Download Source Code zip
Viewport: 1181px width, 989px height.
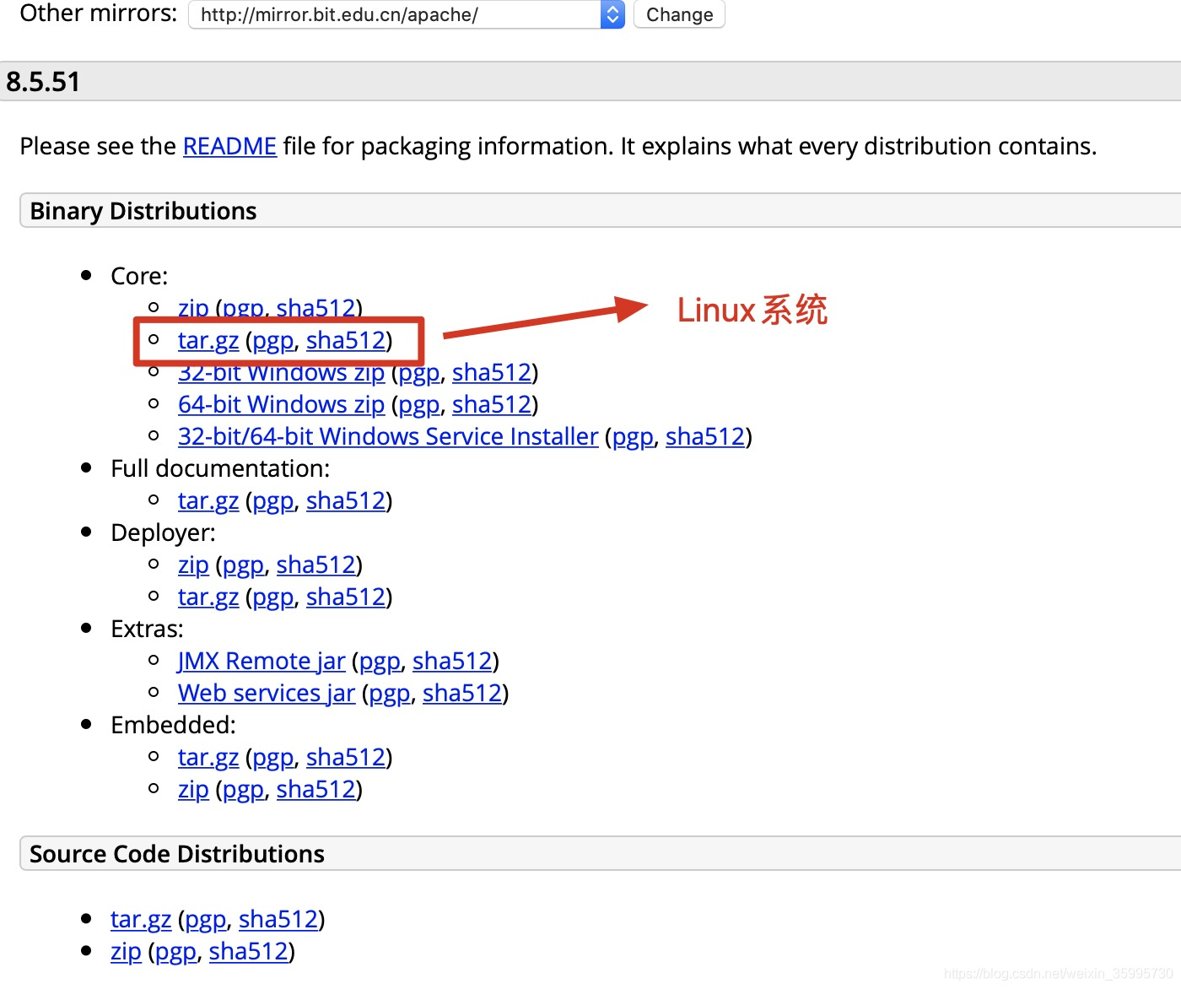pyautogui.click(x=126, y=951)
